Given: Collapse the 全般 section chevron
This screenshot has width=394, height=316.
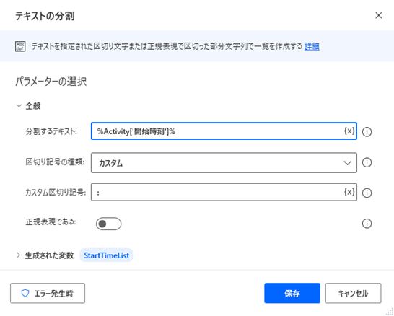Looking at the screenshot, I should pyautogui.click(x=19, y=106).
